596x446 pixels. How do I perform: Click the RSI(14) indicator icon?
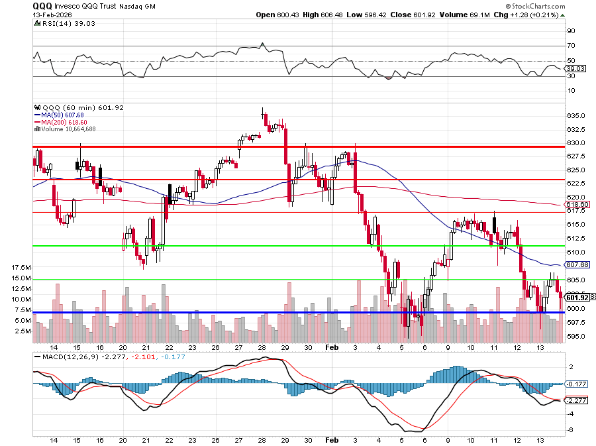[x=36, y=23]
